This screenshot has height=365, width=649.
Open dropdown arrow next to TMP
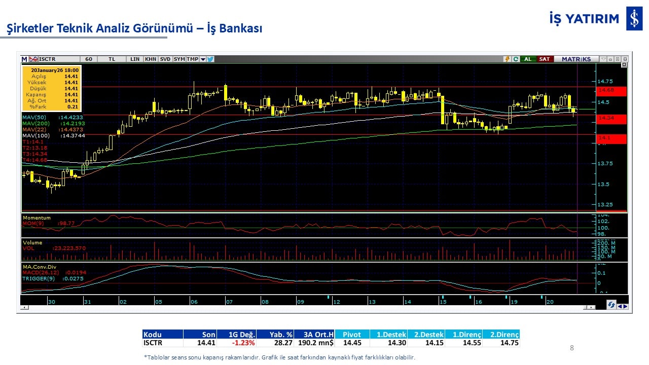point(203,59)
